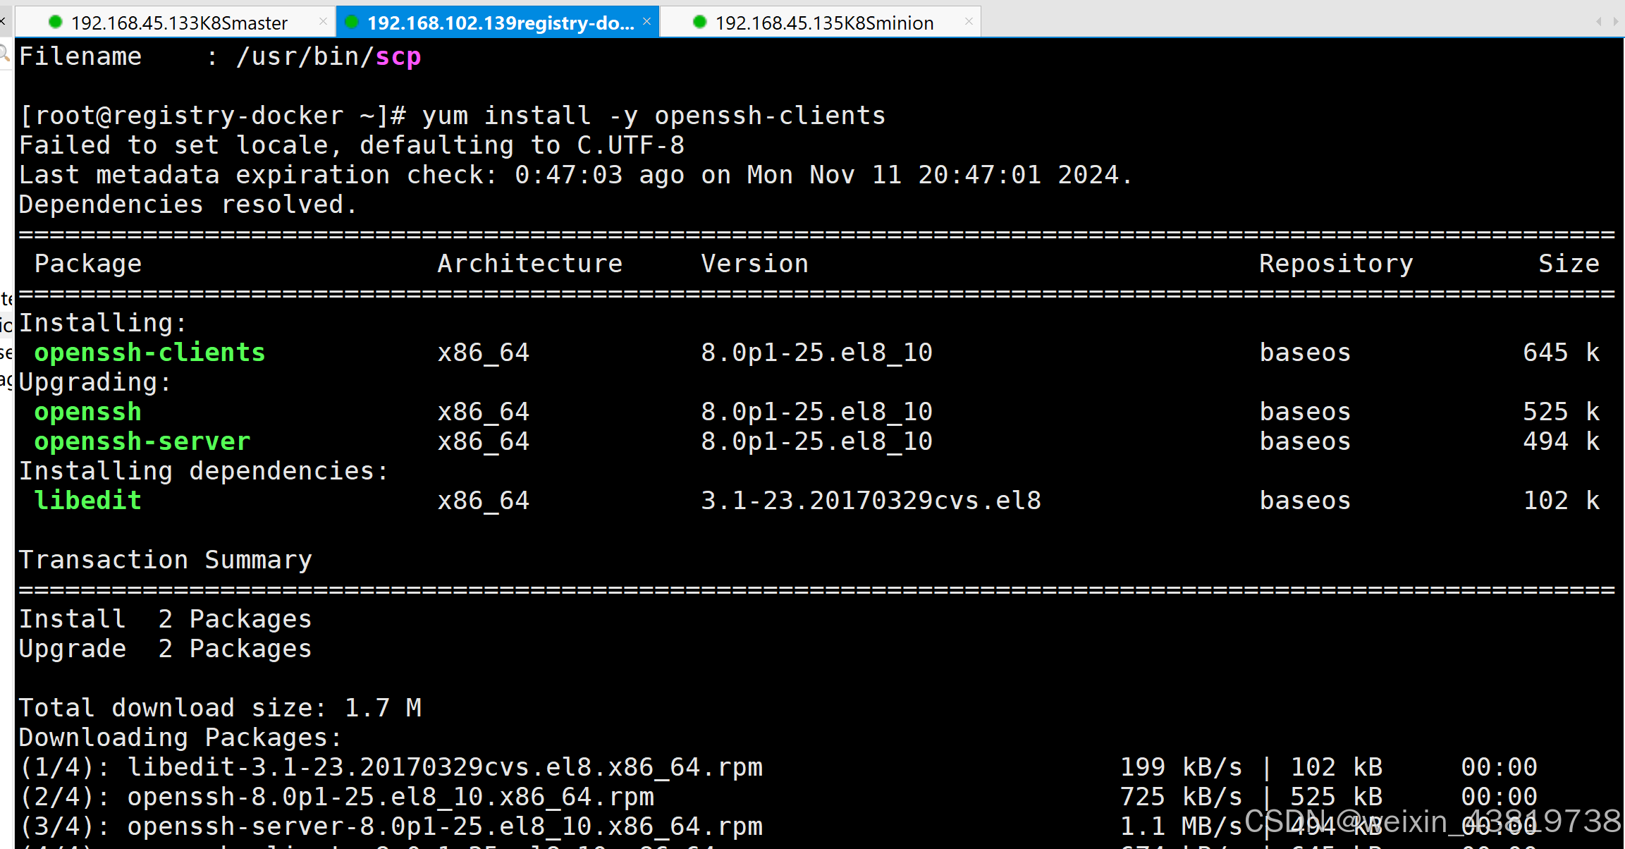Click the 'Package' column header

click(x=88, y=264)
